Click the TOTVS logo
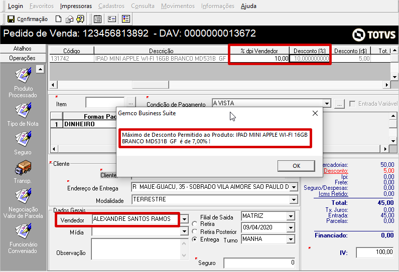This screenshot has width=399, height=272. click(x=374, y=35)
